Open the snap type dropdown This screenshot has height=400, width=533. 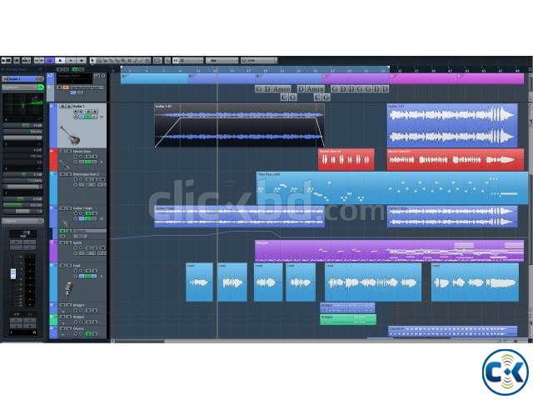(x=191, y=61)
